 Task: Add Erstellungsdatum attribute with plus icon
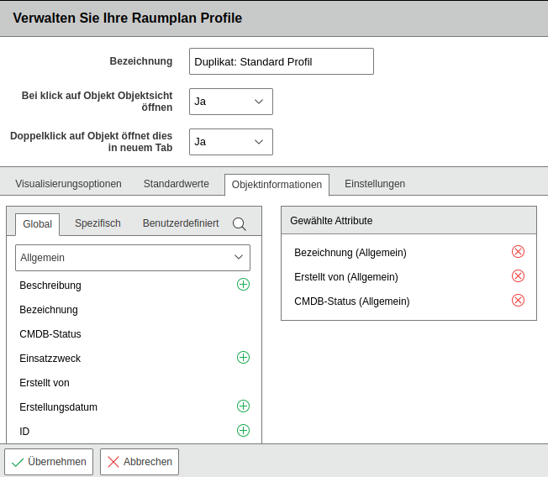point(243,406)
